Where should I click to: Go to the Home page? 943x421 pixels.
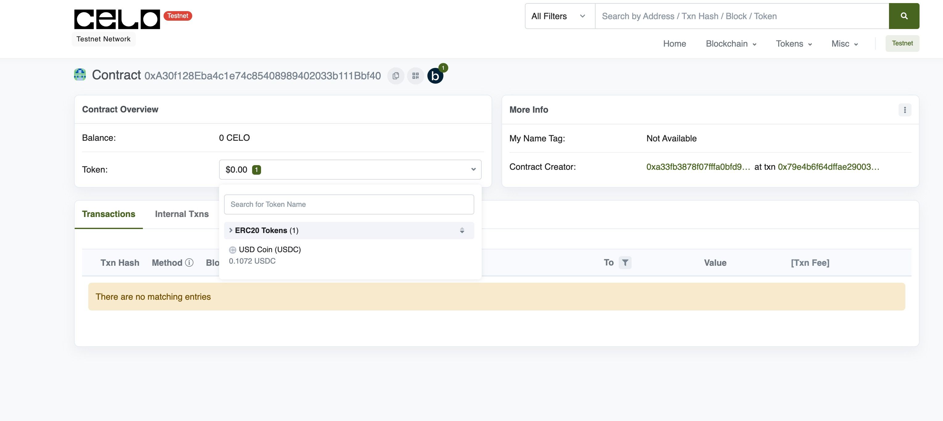674,44
